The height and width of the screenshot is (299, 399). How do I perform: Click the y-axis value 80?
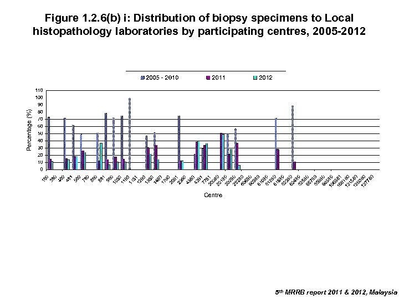point(40,112)
